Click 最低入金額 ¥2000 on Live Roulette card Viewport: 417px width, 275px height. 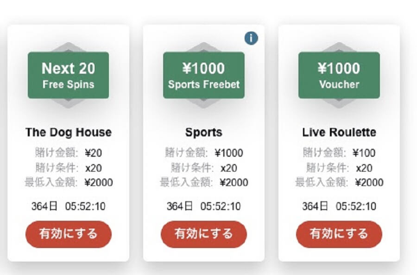(x=339, y=183)
